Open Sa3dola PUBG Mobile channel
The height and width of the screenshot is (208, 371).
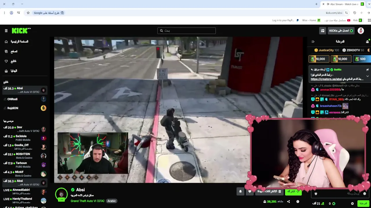pyautogui.click(x=24, y=138)
